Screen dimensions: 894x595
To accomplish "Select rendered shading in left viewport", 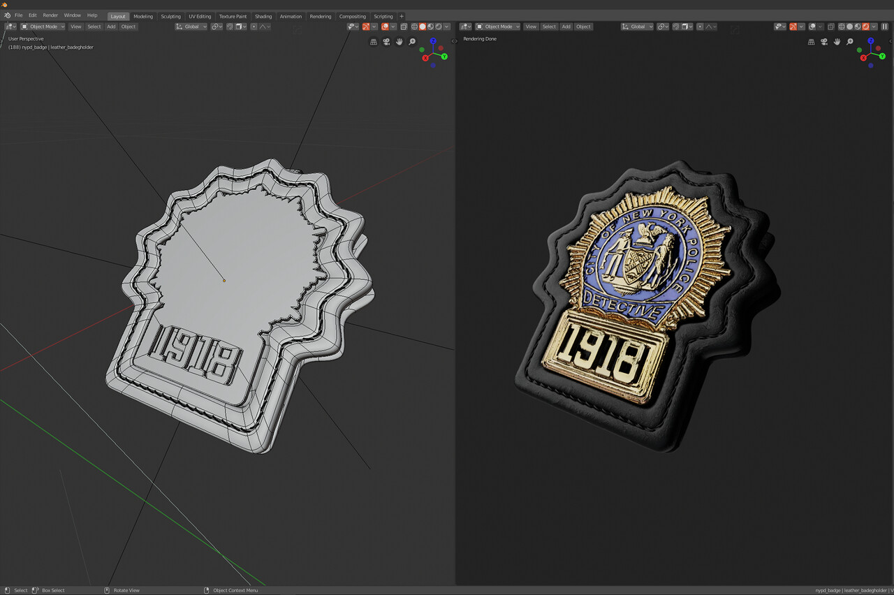I will coord(439,27).
